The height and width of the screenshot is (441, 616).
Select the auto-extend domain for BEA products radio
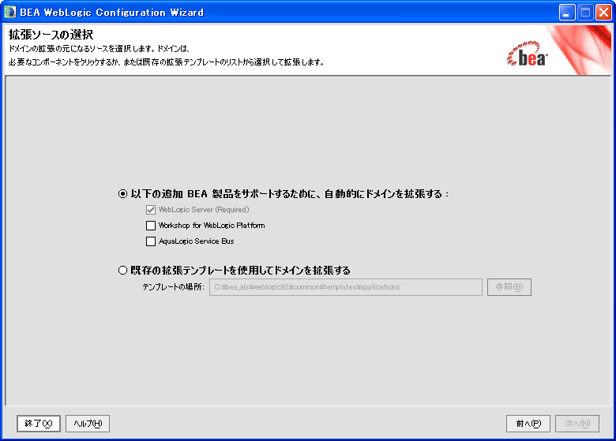tap(123, 194)
